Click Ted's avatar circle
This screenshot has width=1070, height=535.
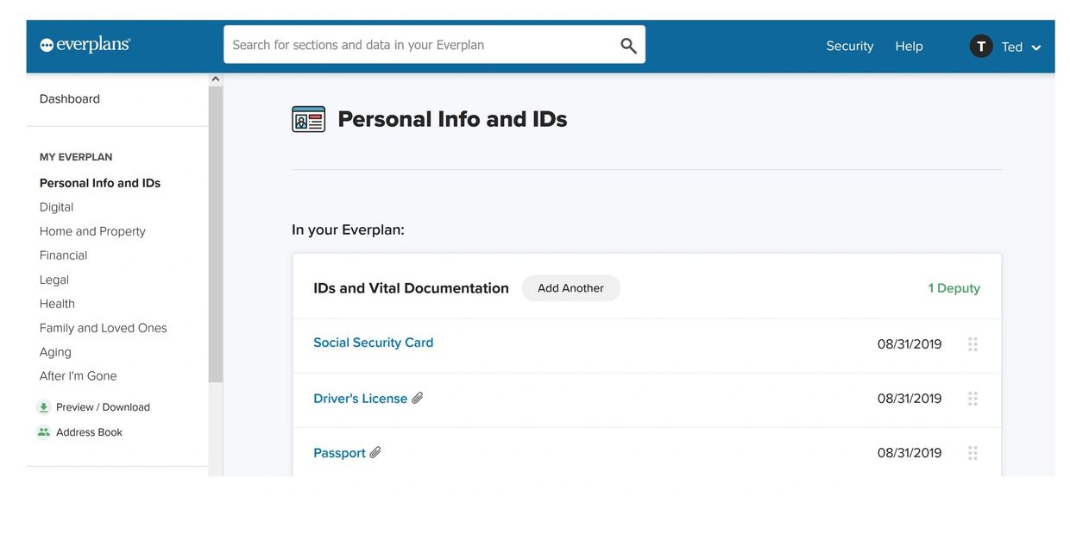(x=981, y=47)
